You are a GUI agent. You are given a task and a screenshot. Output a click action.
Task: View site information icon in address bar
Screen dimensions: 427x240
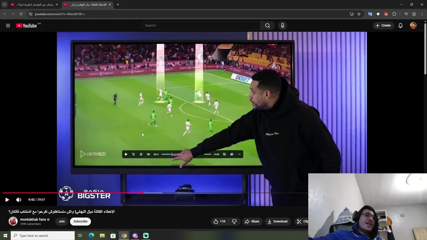(30, 14)
